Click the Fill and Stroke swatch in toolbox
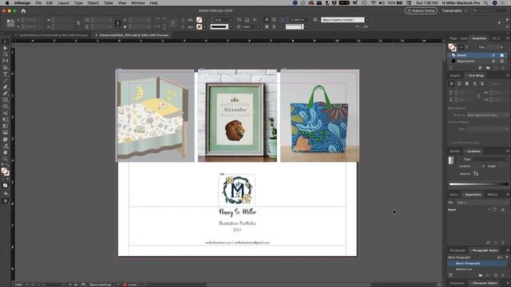The image size is (511, 287). coord(5,171)
